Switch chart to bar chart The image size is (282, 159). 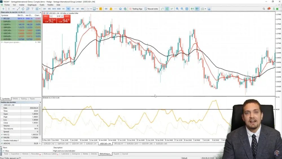point(162,9)
